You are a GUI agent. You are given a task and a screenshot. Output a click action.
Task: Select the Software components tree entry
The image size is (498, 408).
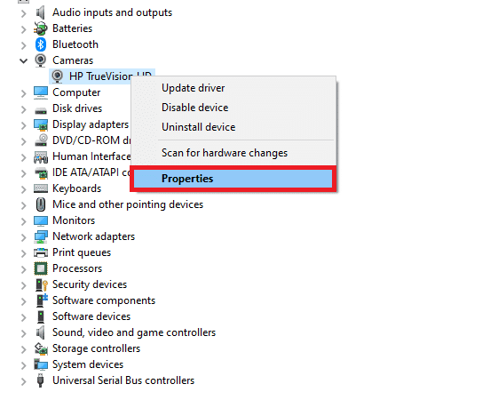tap(104, 300)
